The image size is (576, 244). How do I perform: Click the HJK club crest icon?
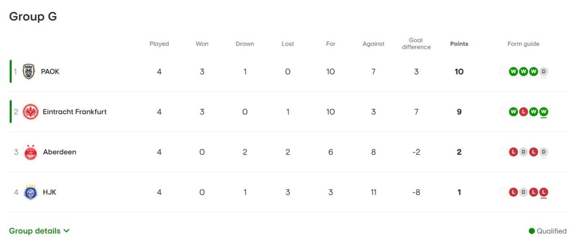coord(31,192)
